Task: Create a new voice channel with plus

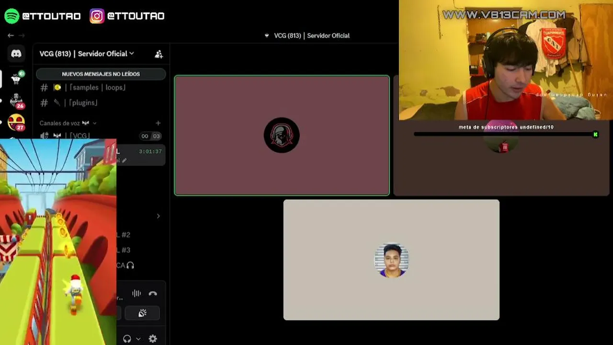Action: coord(158,123)
